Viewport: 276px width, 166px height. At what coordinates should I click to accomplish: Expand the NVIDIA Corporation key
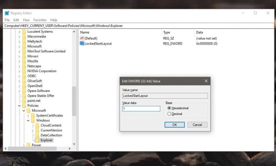(19, 71)
